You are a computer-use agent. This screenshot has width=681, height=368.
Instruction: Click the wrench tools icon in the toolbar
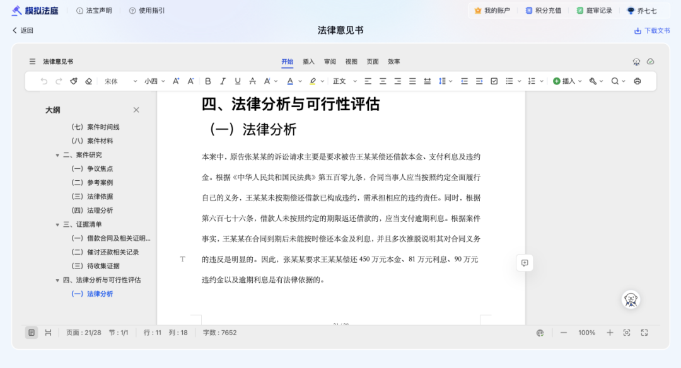593,81
